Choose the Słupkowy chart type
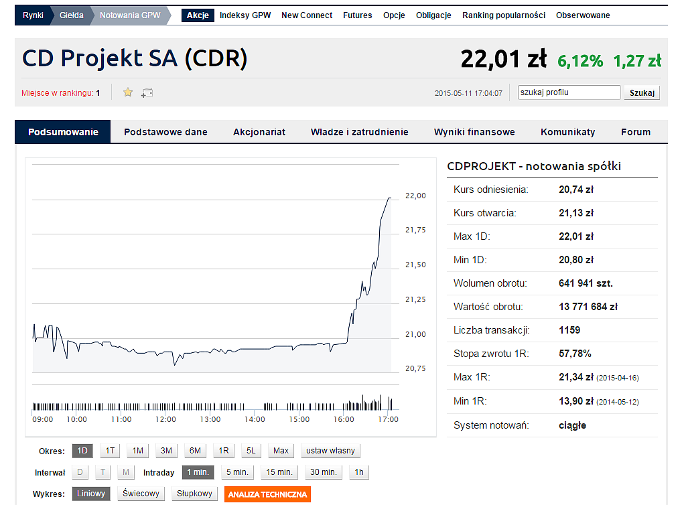Image resolution: width=686 pixels, height=505 pixels. coord(194,494)
